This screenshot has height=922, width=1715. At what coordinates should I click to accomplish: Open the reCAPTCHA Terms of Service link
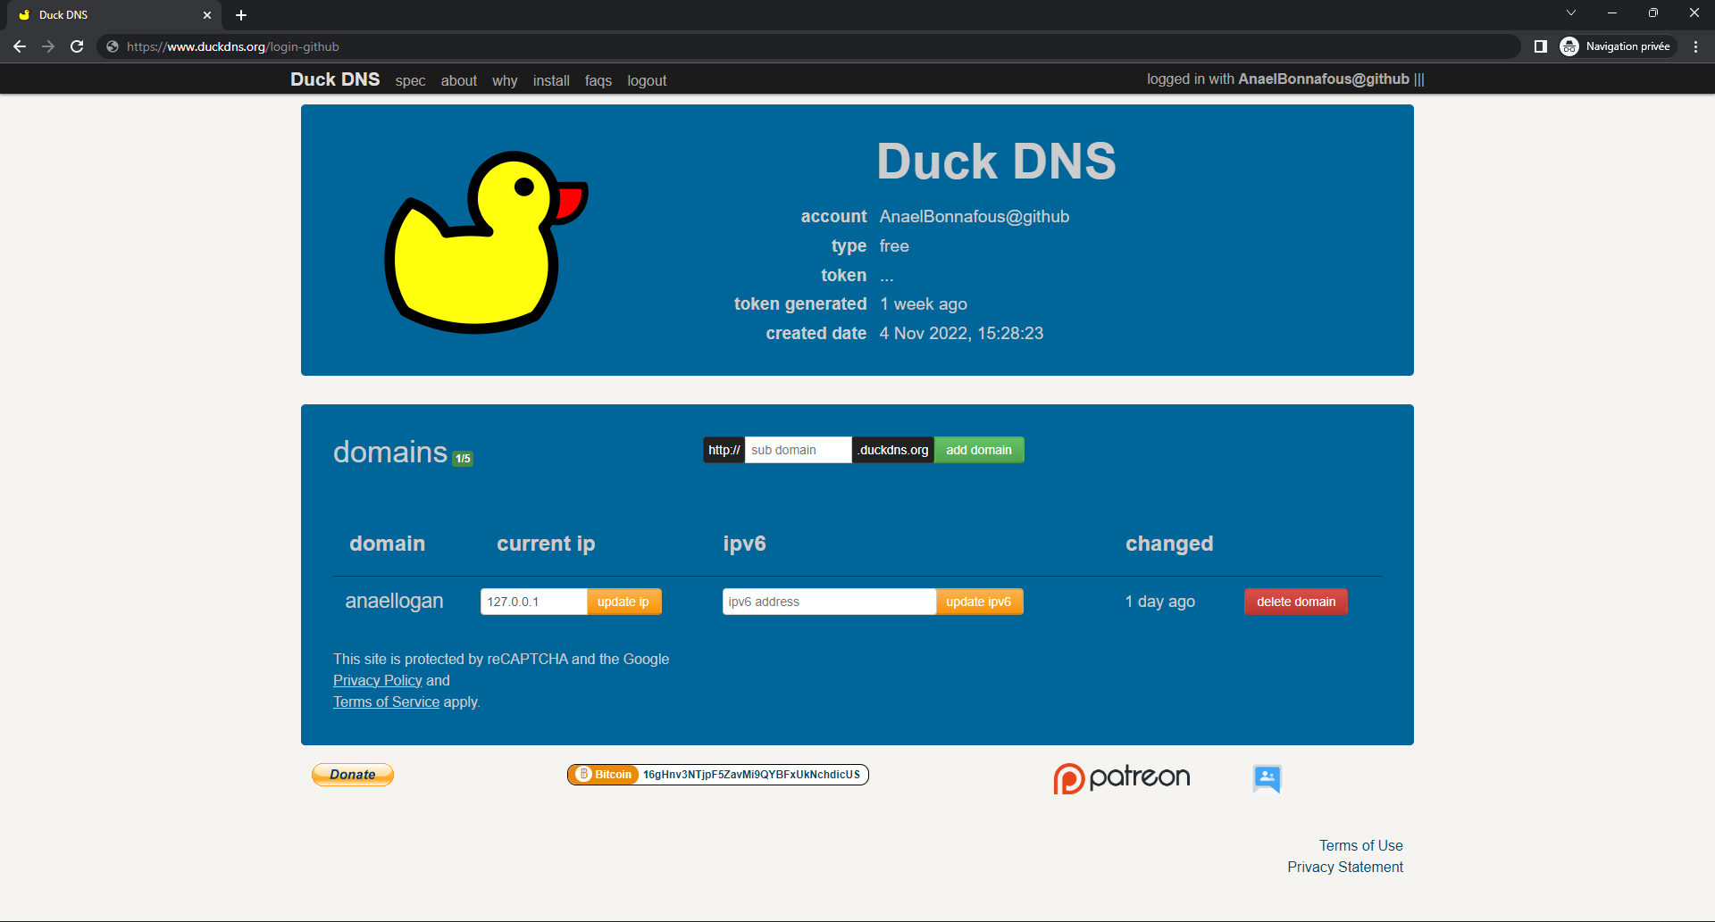386,702
